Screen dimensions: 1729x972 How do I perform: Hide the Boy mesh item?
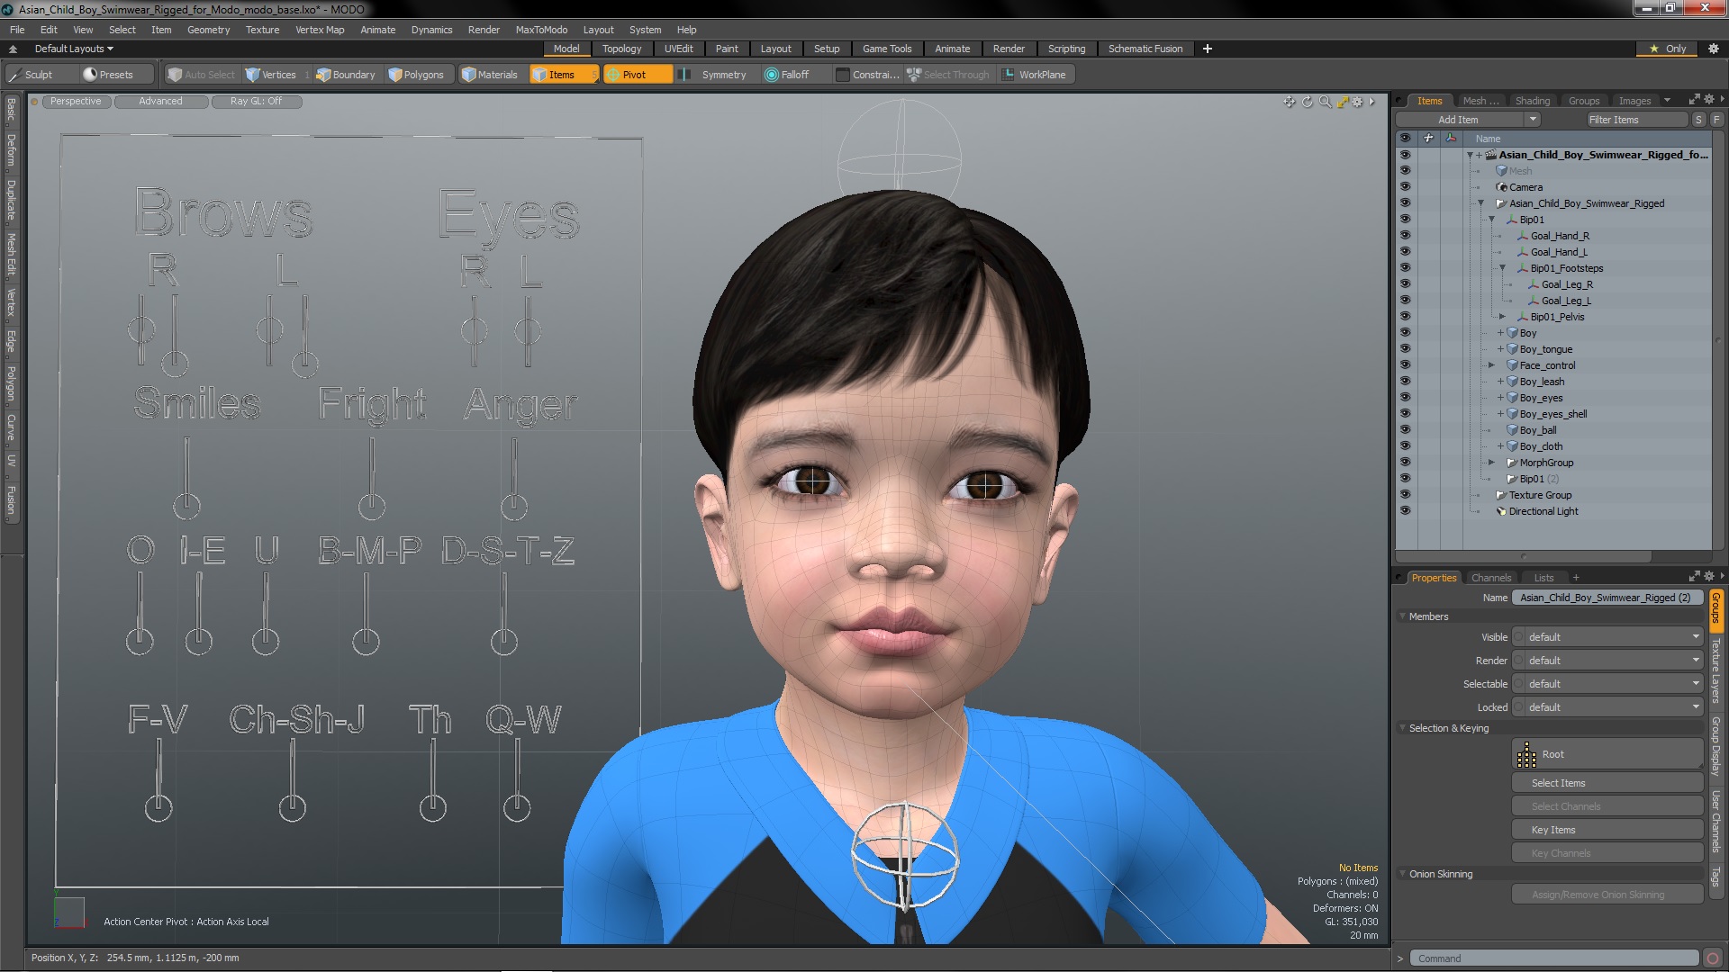(1405, 333)
